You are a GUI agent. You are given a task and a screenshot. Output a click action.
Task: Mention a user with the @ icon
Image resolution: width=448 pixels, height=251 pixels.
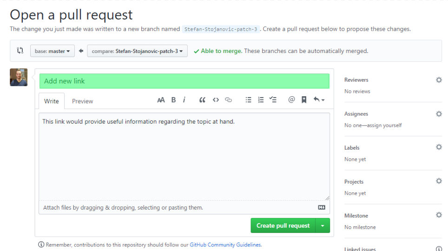tap(291, 99)
